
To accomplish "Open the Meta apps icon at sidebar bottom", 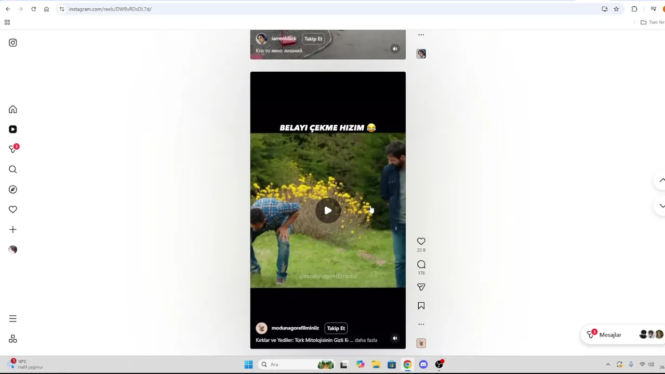I will click(13, 339).
